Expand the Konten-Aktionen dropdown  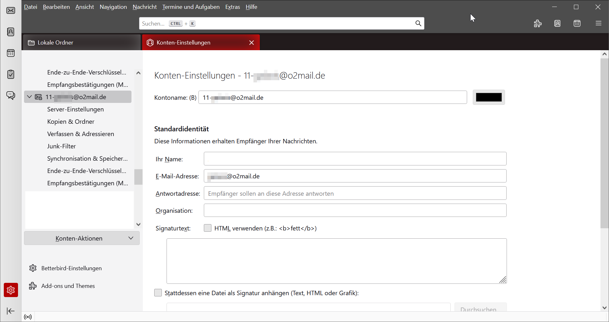point(82,238)
